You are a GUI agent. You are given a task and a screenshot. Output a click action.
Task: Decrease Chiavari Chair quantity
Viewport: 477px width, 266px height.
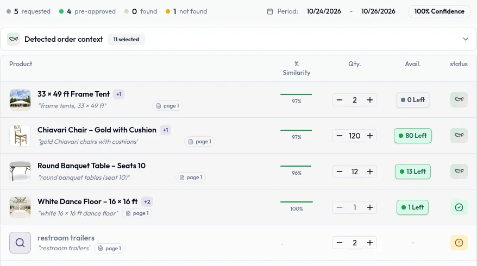click(x=340, y=136)
